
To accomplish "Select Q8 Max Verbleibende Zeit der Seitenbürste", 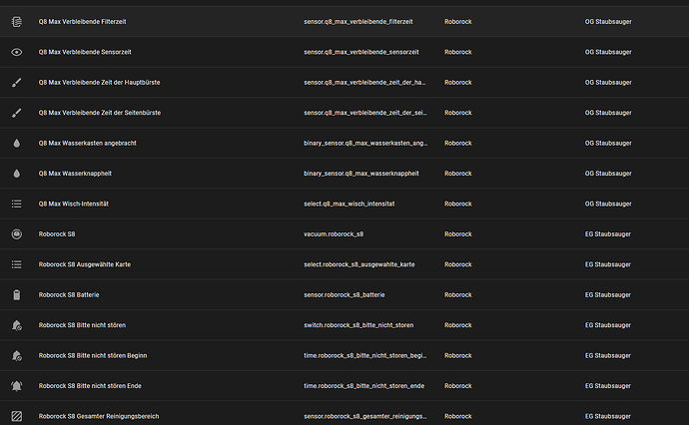I will click(100, 113).
